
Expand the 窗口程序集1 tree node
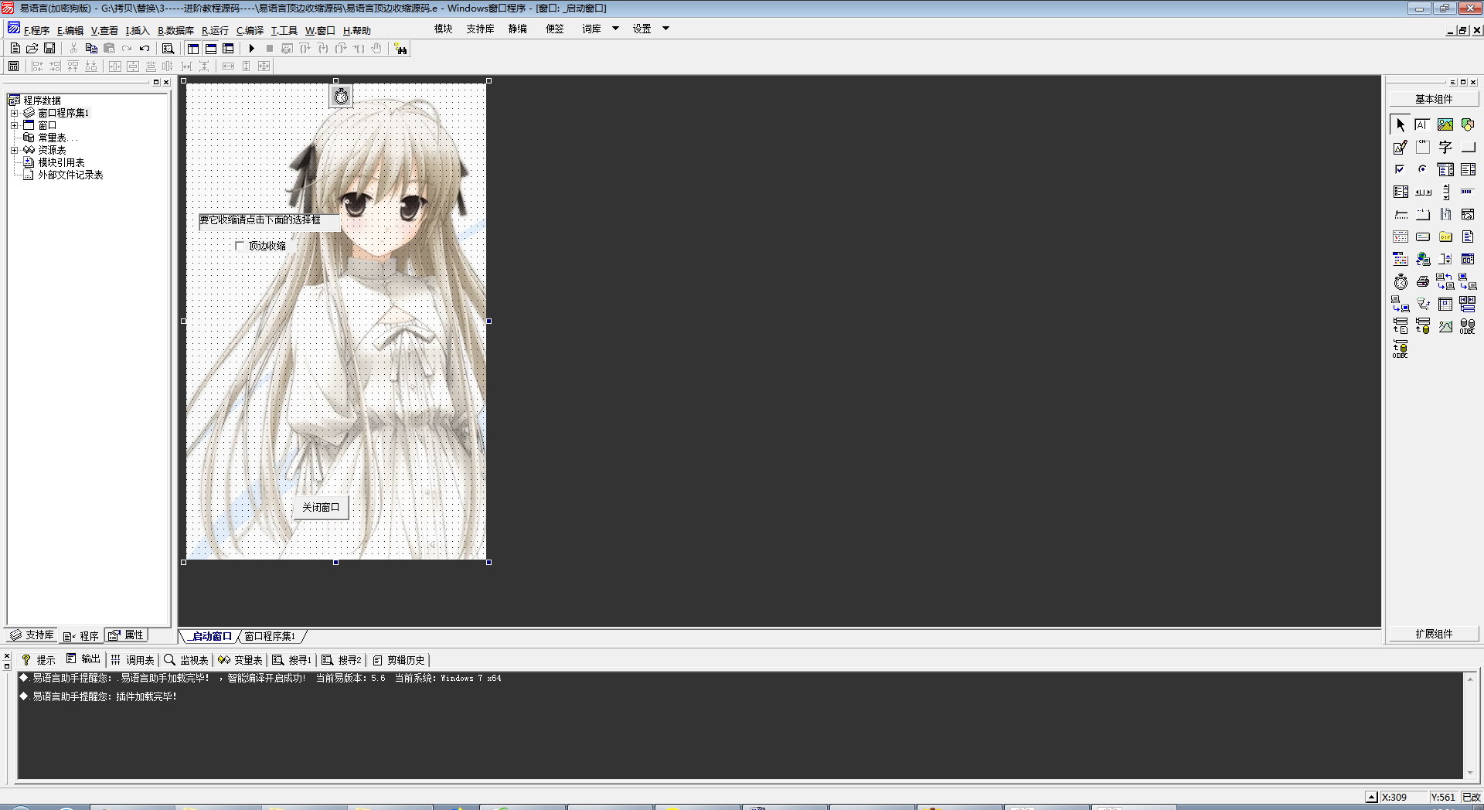click(14, 113)
